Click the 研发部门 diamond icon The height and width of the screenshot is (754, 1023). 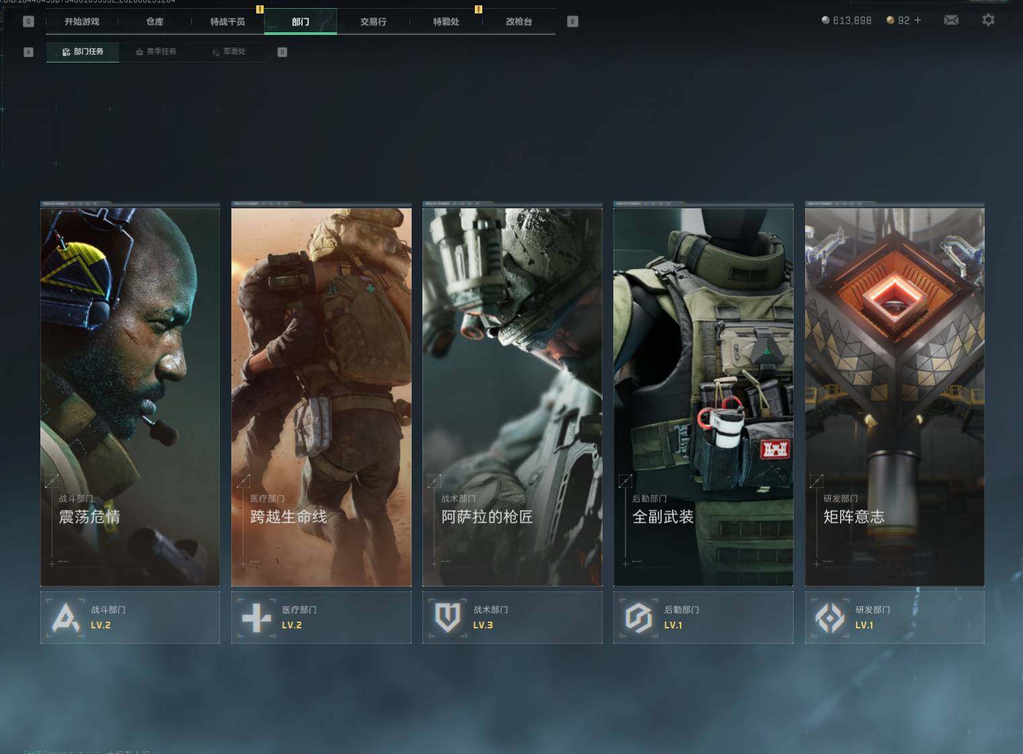(830, 618)
